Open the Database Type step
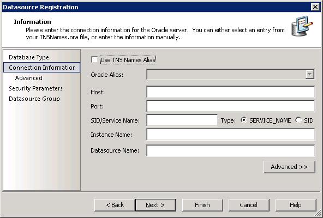 point(29,57)
